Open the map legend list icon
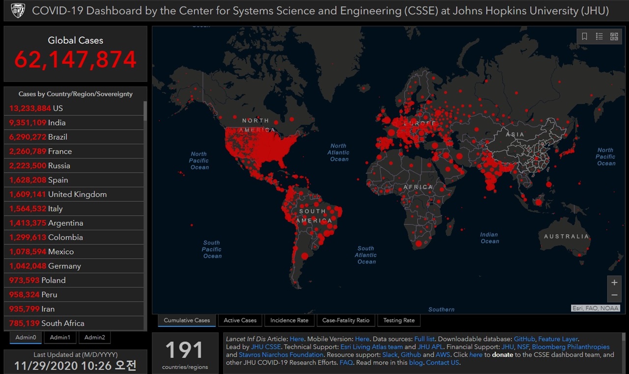629x374 pixels. tap(599, 36)
